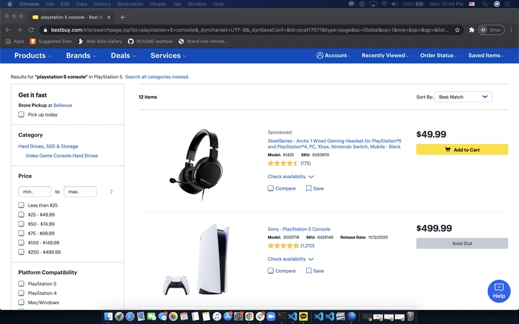Open the Wi-Fi status menu

(x=384, y=4)
